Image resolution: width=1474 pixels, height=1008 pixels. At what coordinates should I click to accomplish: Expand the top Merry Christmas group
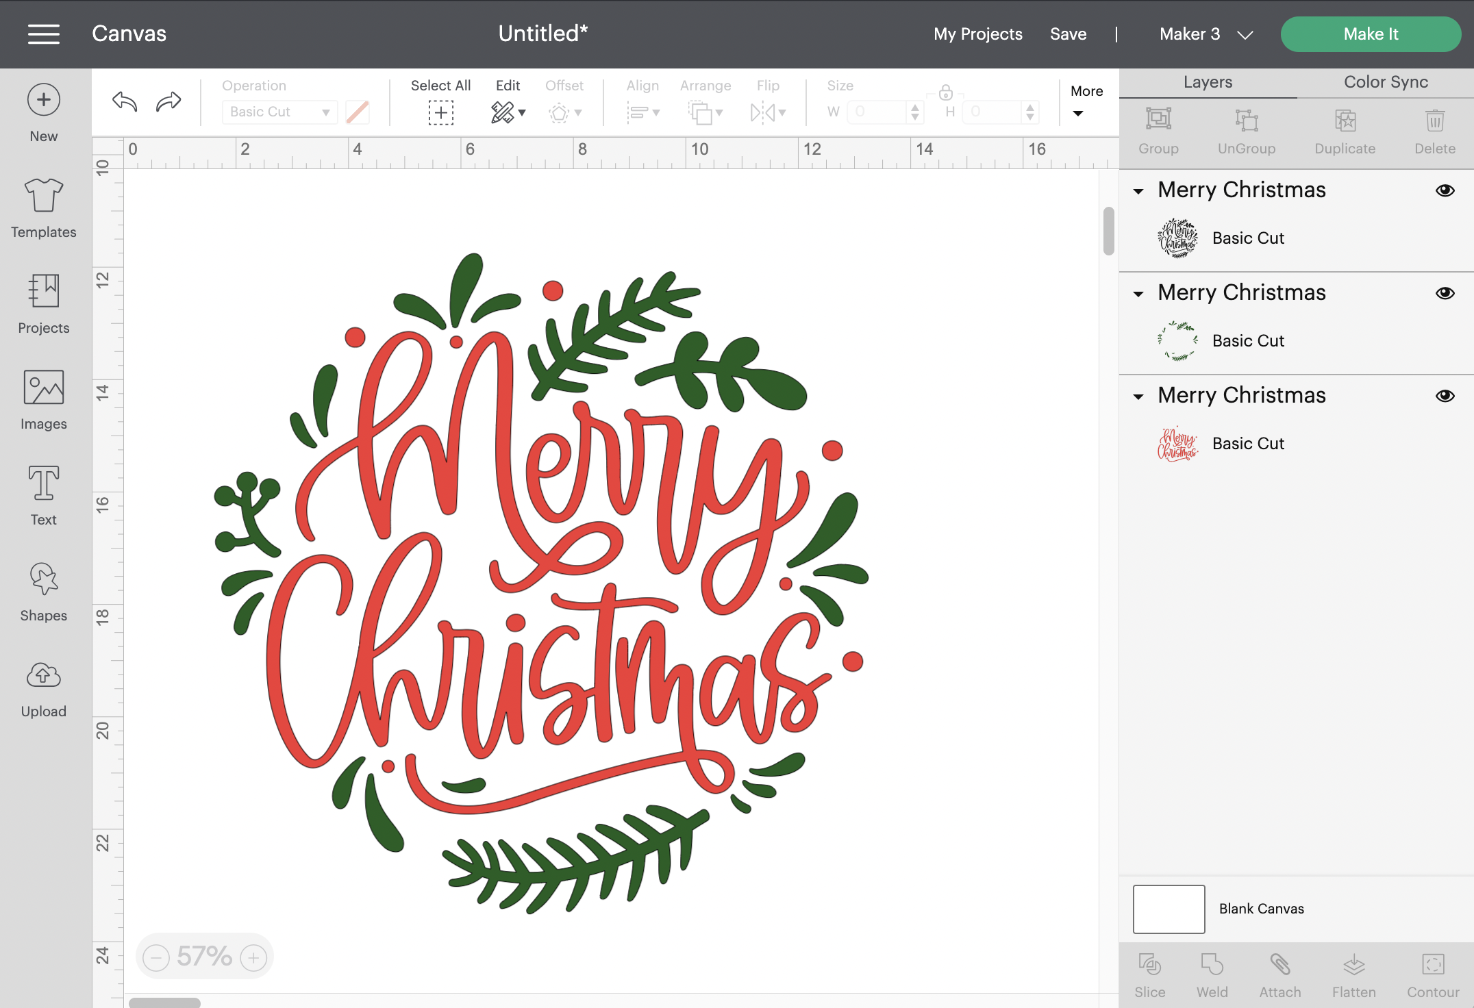1141,189
